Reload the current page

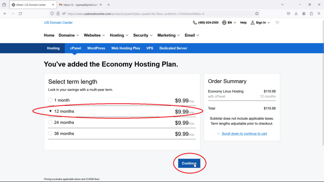[x=20, y=14]
